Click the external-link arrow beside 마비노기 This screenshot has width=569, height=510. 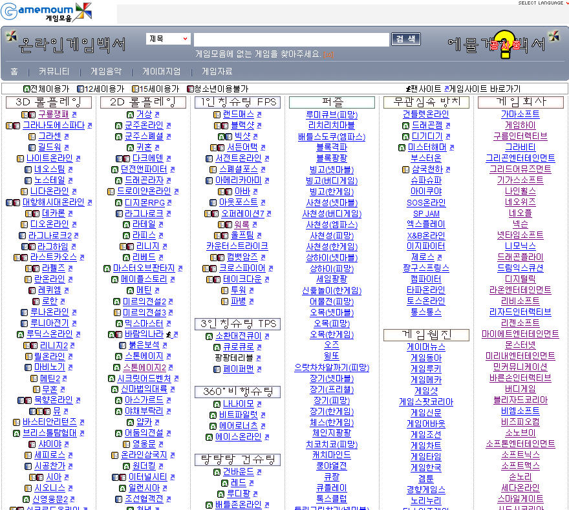click(x=70, y=367)
